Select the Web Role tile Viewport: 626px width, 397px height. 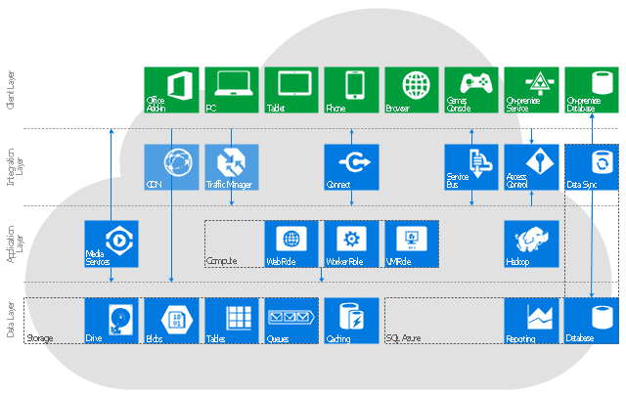pyautogui.click(x=291, y=243)
